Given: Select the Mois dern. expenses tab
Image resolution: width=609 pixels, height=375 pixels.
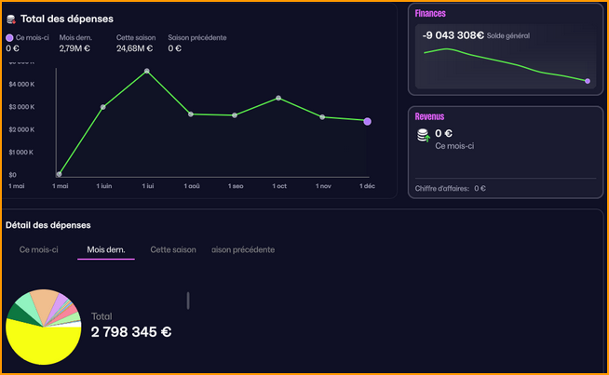Looking at the screenshot, I should click(106, 249).
